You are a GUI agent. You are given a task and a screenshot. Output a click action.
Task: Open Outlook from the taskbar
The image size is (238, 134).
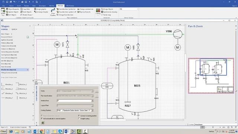click(x=35, y=131)
